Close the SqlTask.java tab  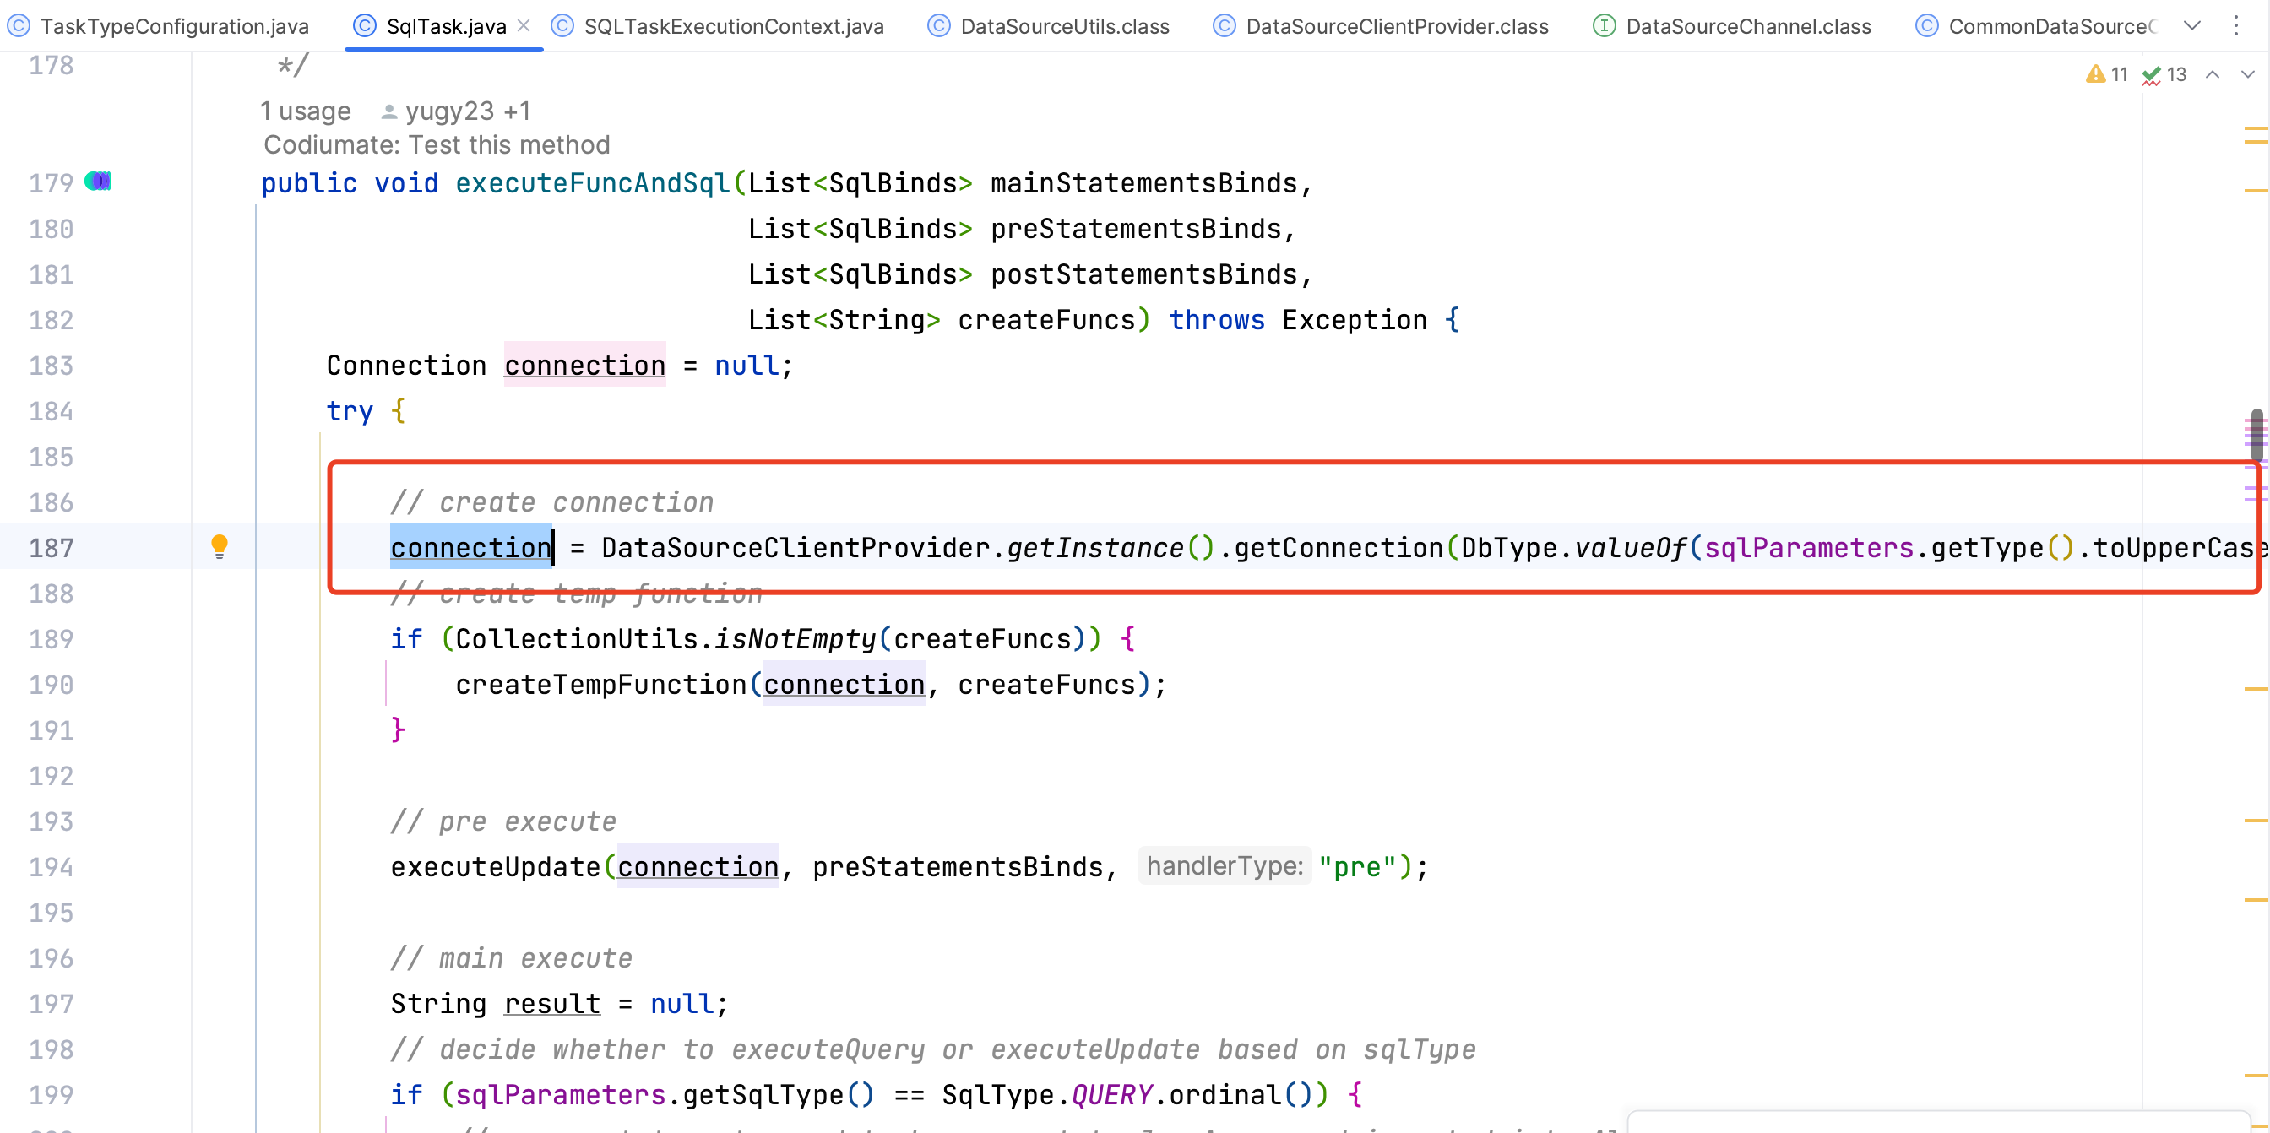tap(524, 25)
